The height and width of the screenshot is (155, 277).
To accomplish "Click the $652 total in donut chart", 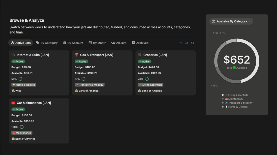I will click(237, 60).
